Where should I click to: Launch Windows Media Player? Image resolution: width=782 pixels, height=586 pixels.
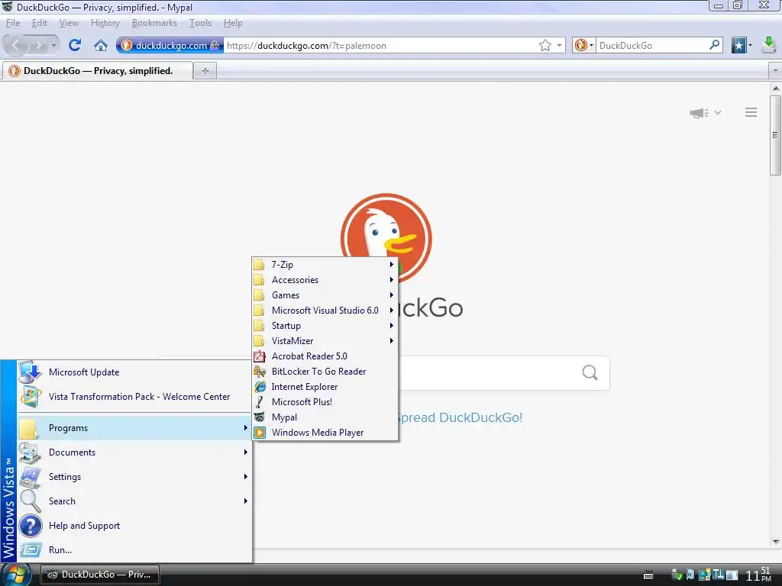(x=325, y=433)
